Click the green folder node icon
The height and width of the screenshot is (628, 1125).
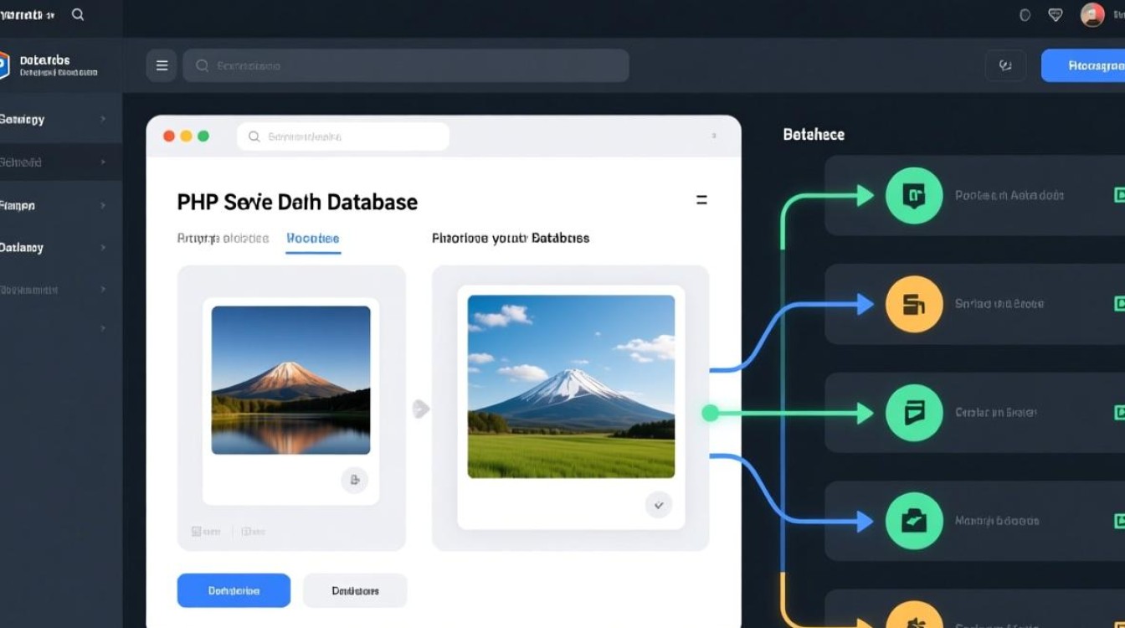(914, 521)
